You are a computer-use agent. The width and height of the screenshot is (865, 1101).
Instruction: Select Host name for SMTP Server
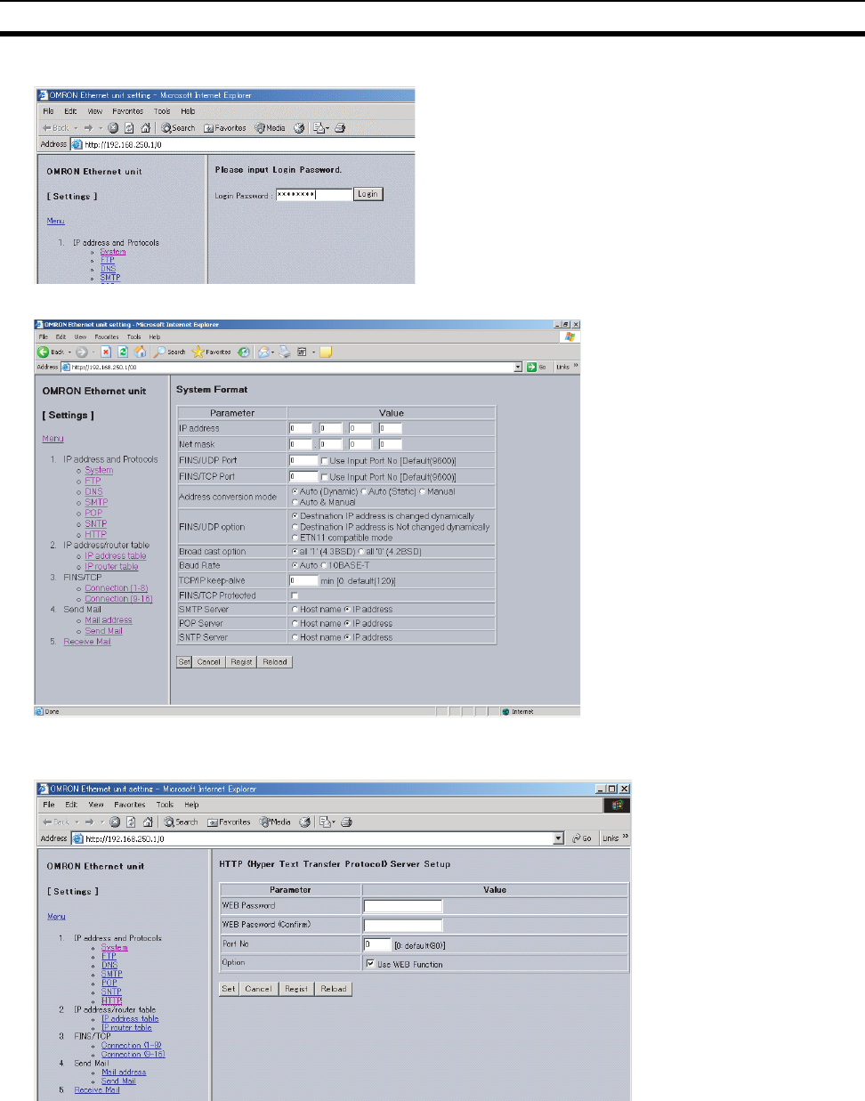pyautogui.click(x=295, y=610)
